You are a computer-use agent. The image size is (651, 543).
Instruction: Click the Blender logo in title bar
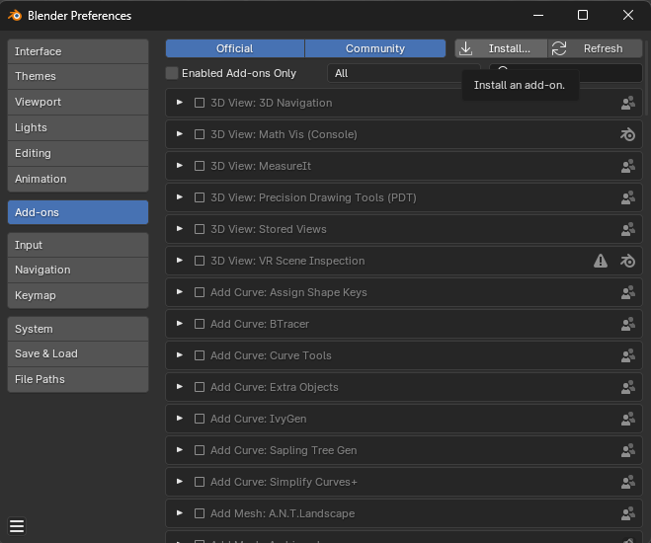click(x=15, y=16)
